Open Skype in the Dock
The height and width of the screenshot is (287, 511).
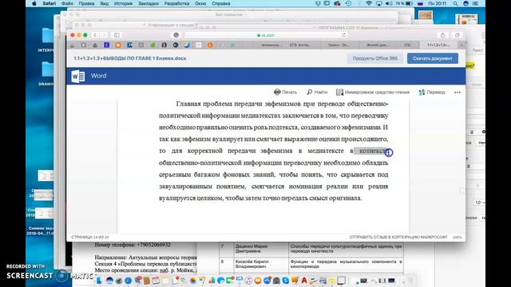pos(286,280)
